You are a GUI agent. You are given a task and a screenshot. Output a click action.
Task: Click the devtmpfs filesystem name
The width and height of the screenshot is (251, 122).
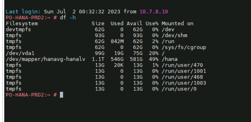click(x=18, y=30)
